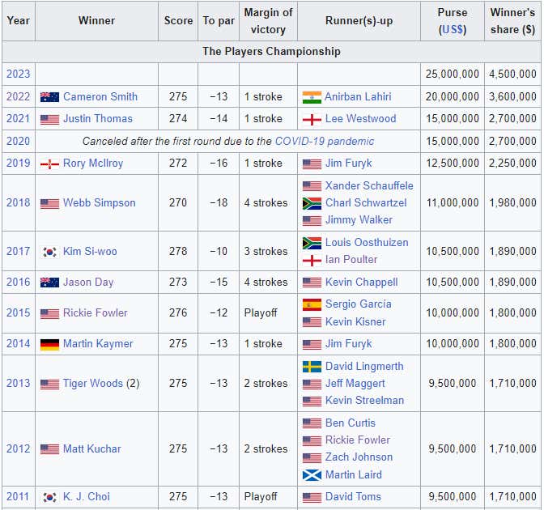Click the England flag next to Lee Westwood
The image size is (544, 510).
point(312,120)
